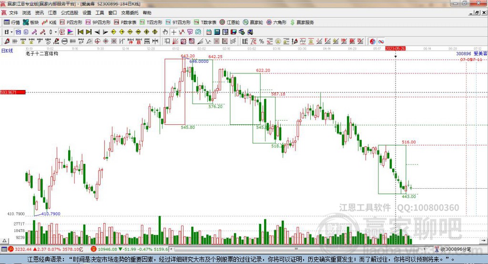Click the blue infinity loop icon
The image size is (488, 264).
pos(381,41)
